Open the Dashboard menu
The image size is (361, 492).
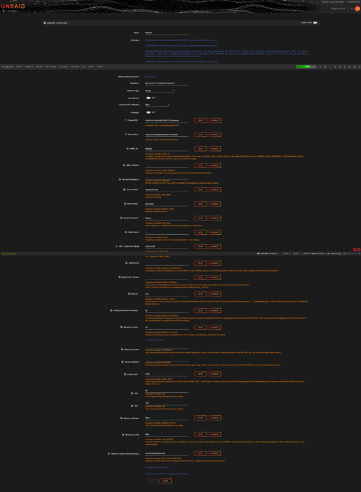(x=7, y=66)
